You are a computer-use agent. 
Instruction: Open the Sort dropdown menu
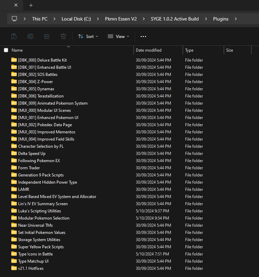click(x=88, y=36)
